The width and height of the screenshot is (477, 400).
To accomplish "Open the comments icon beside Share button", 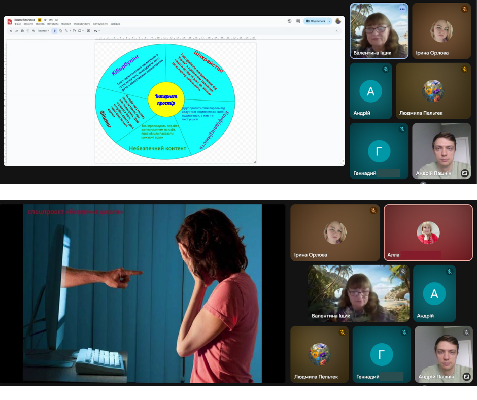I will tap(297, 21).
